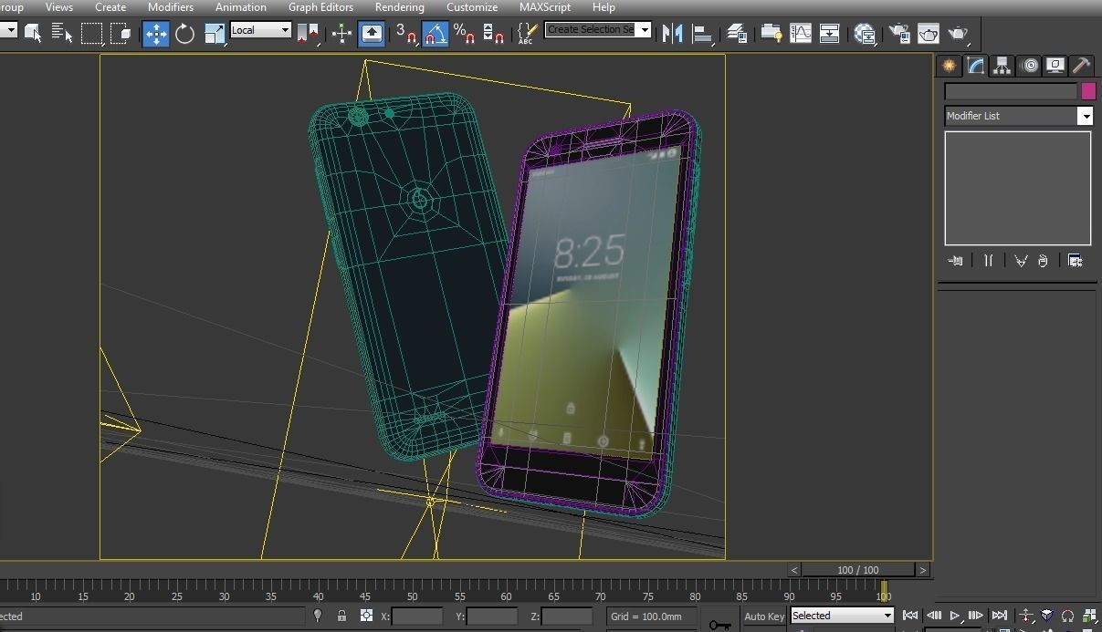This screenshot has height=632, width=1102.
Task: Click Edit Named Selection Sets icon
Action: click(x=527, y=34)
